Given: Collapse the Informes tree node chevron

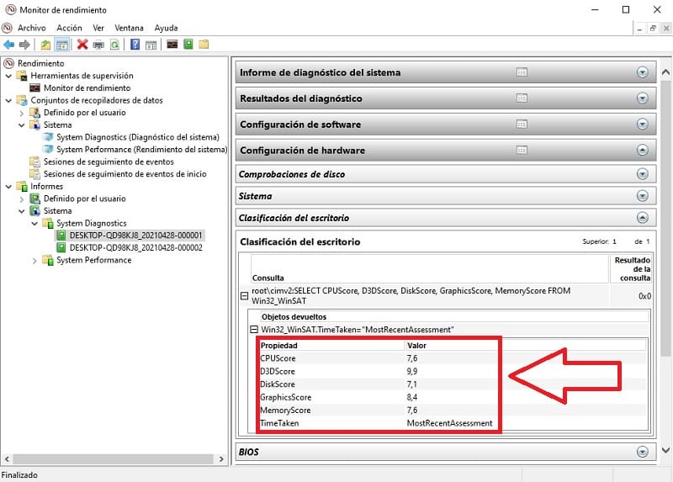Looking at the screenshot, I should pos(8,187).
